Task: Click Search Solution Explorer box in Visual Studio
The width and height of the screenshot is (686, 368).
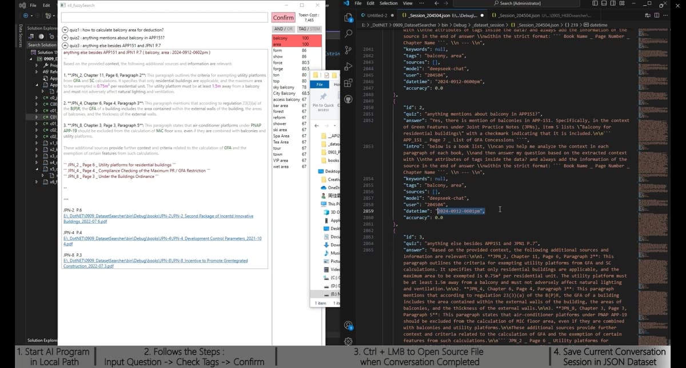Action: point(42,45)
